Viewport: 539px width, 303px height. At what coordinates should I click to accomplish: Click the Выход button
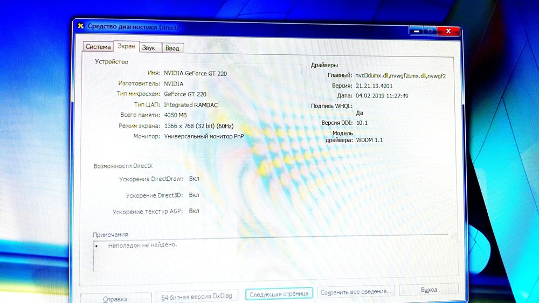pyautogui.click(x=429, y=290)
